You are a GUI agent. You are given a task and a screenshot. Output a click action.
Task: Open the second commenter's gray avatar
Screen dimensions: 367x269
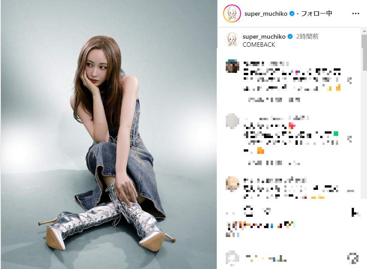click(x=232, y=121)
